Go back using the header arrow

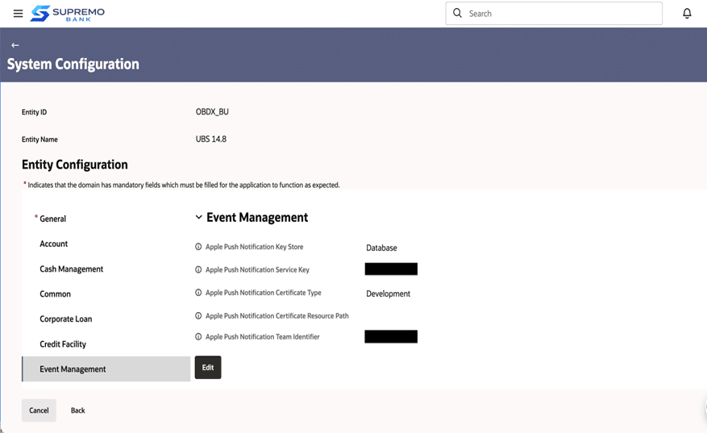coord(15,45)
